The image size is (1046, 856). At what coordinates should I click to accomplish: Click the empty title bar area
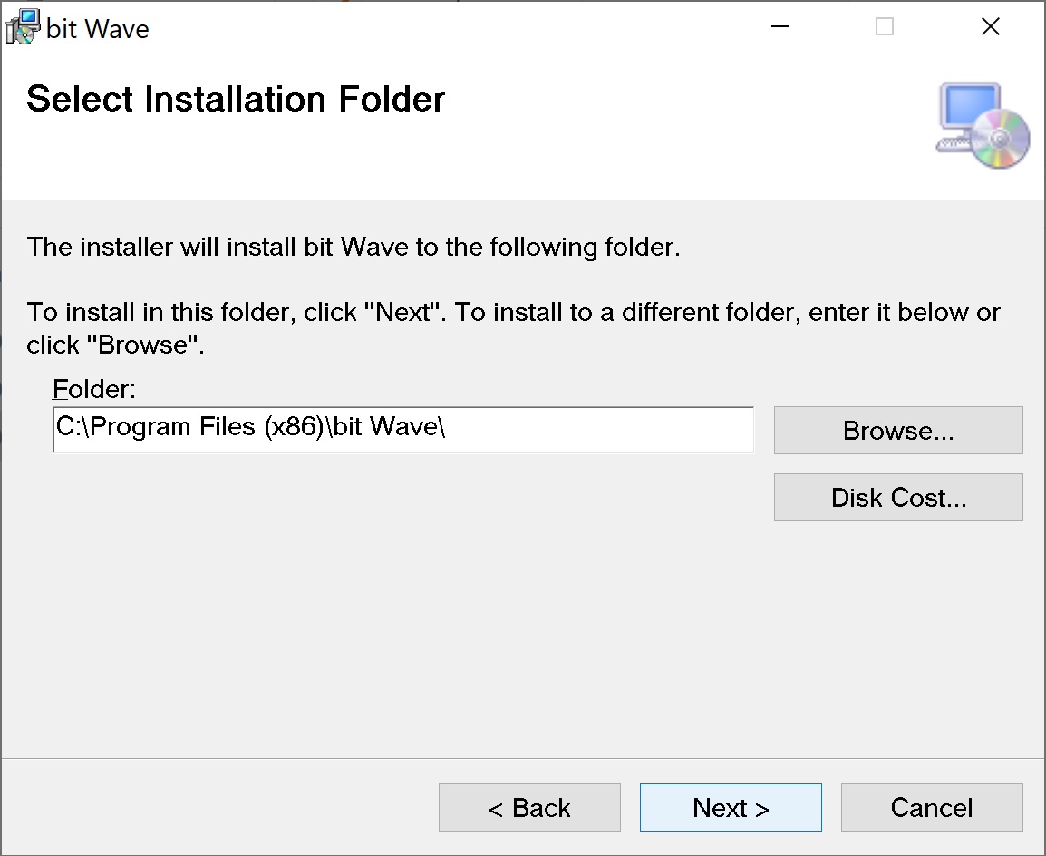453,27
